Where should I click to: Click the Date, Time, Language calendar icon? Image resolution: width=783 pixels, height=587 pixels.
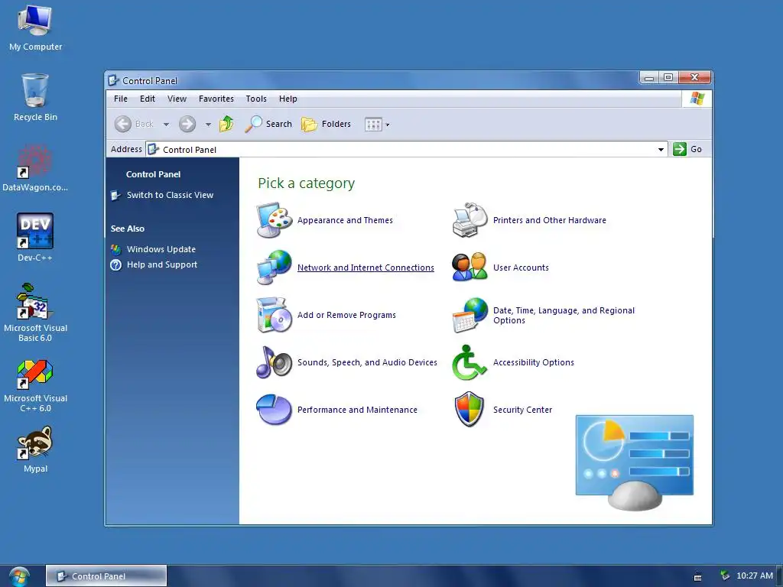point(470,315)
